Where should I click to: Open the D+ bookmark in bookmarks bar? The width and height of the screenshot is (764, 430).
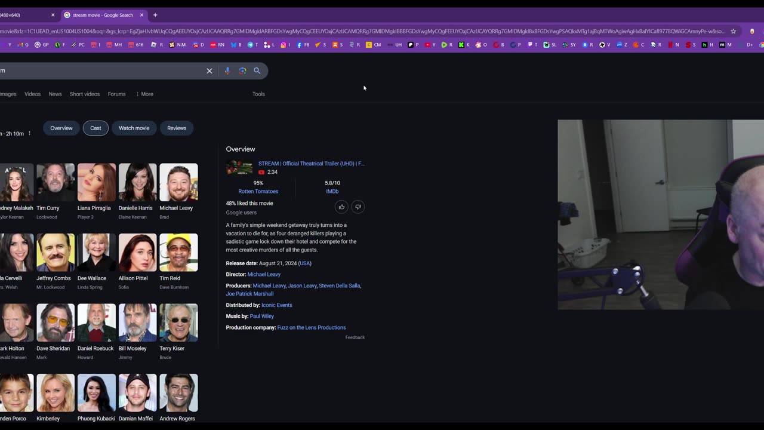coord(747,45)
